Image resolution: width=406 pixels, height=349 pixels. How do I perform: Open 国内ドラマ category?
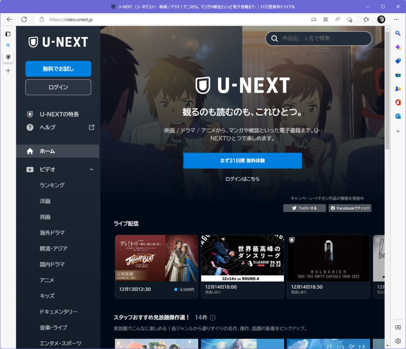click(x=52, y=265)
